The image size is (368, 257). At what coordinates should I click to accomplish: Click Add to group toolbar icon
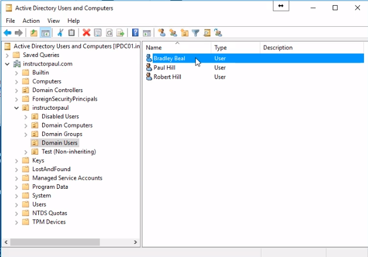click(218, 33)
